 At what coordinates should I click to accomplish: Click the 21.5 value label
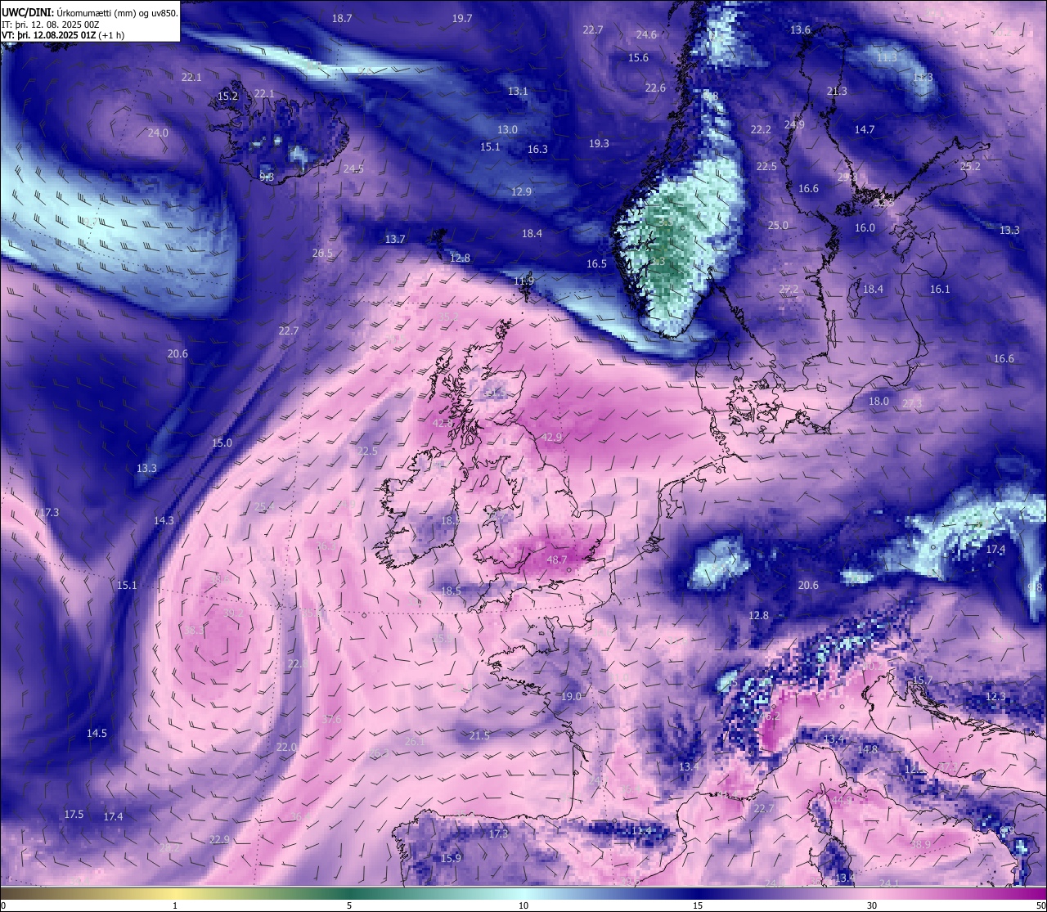pyautogui.click(x=479, y=735)
